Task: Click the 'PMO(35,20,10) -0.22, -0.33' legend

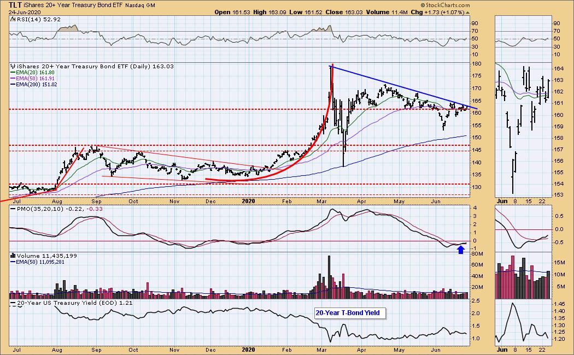Action: click(x=56, y=209)
